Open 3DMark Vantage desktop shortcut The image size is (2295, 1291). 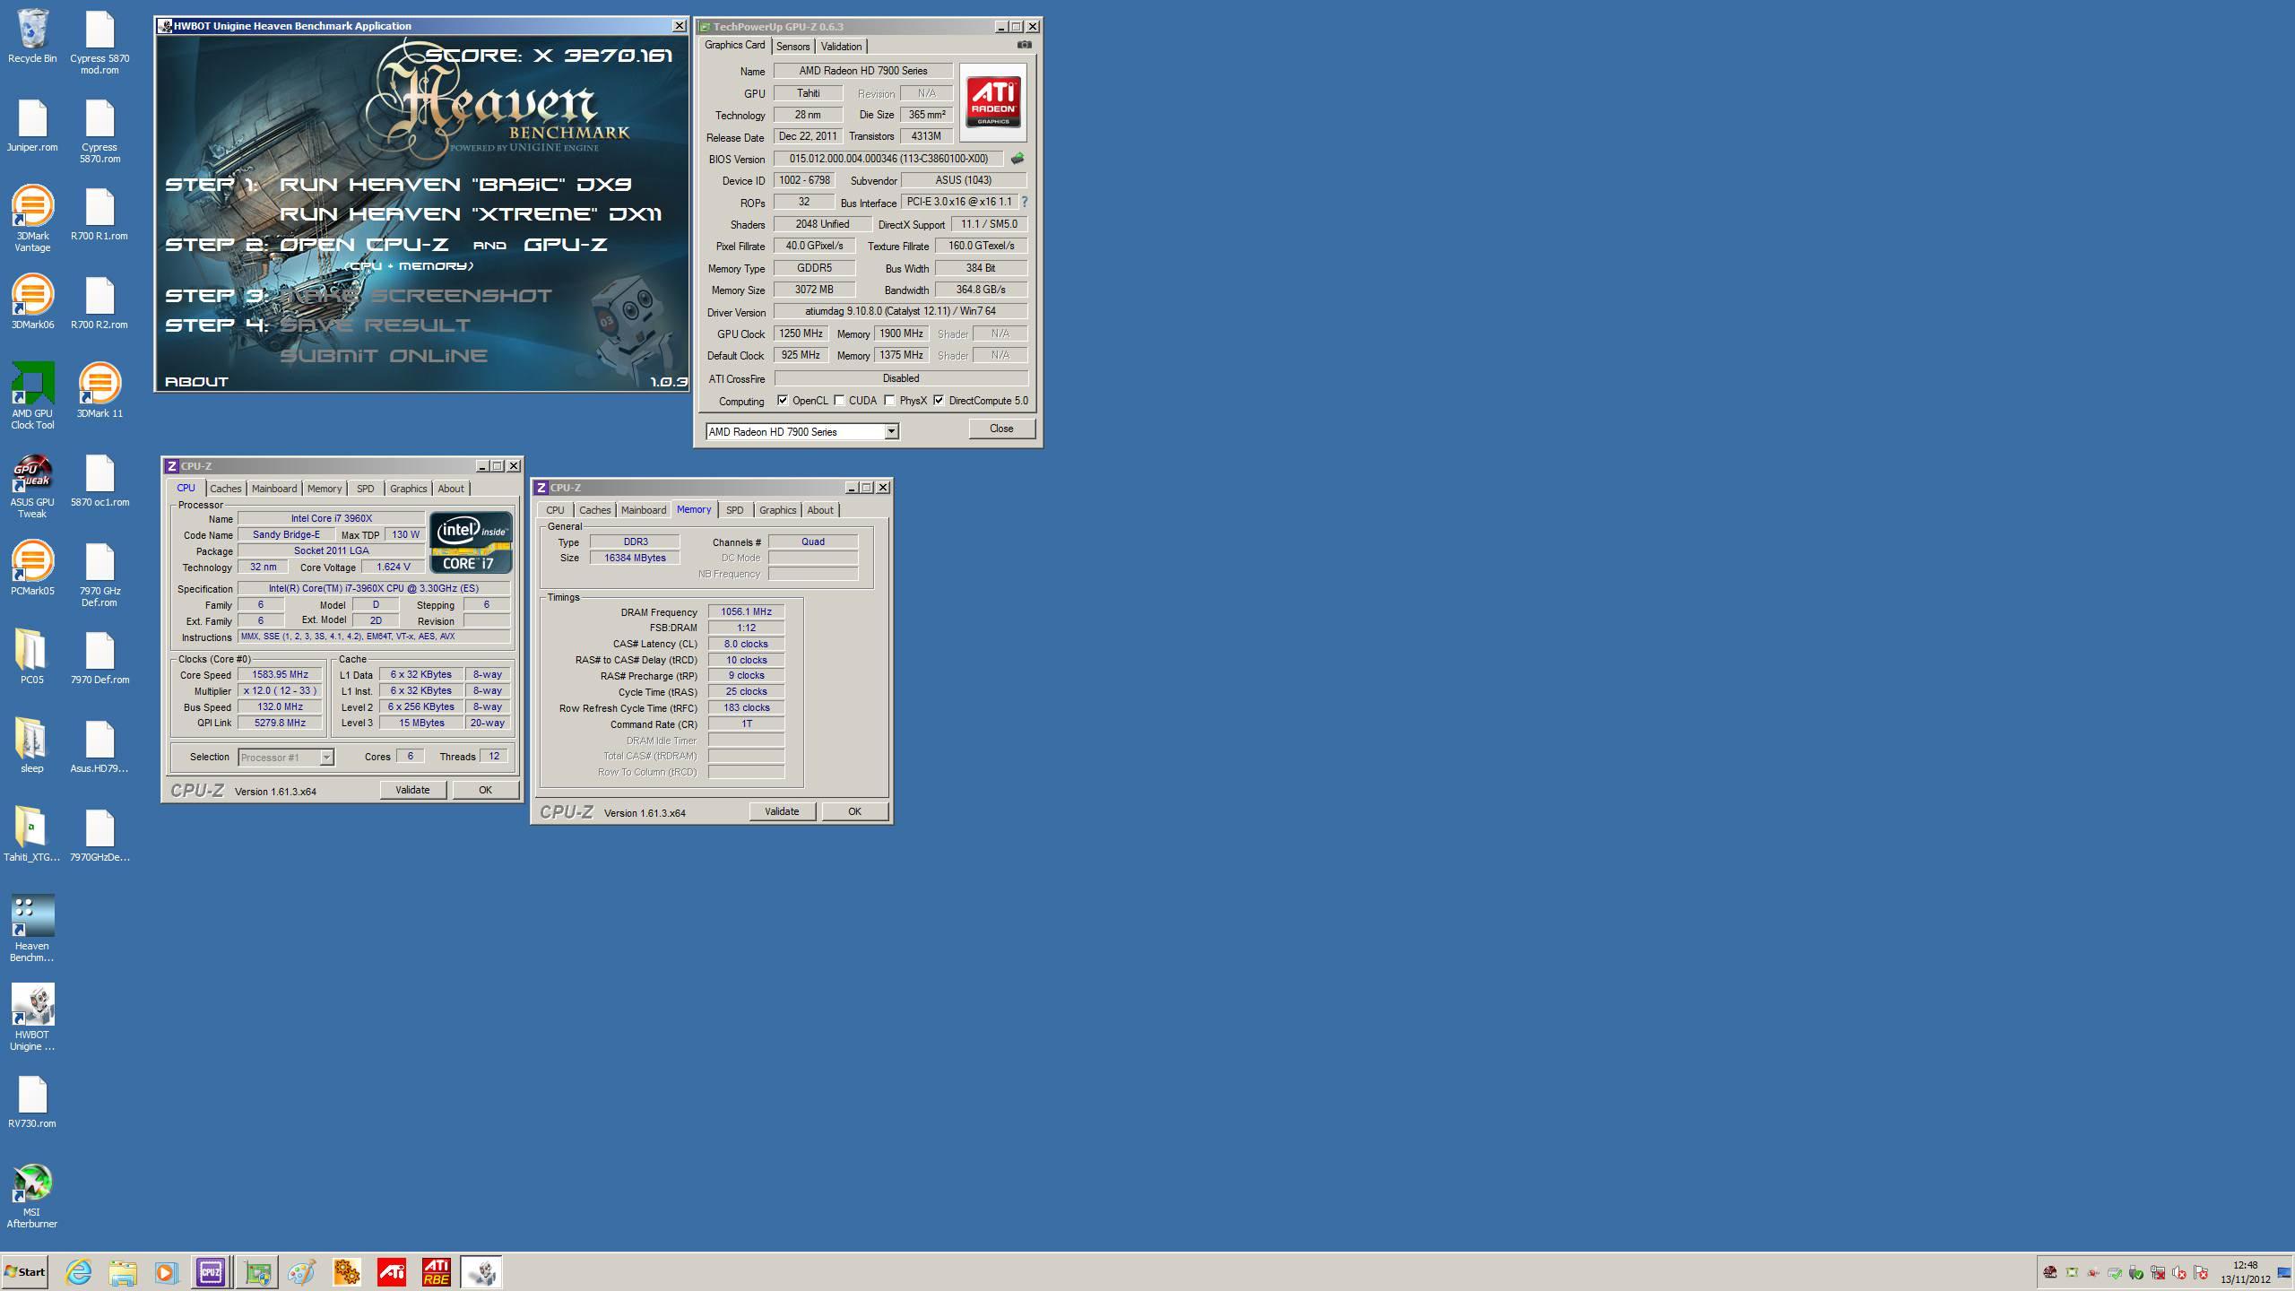coord(32,218)
